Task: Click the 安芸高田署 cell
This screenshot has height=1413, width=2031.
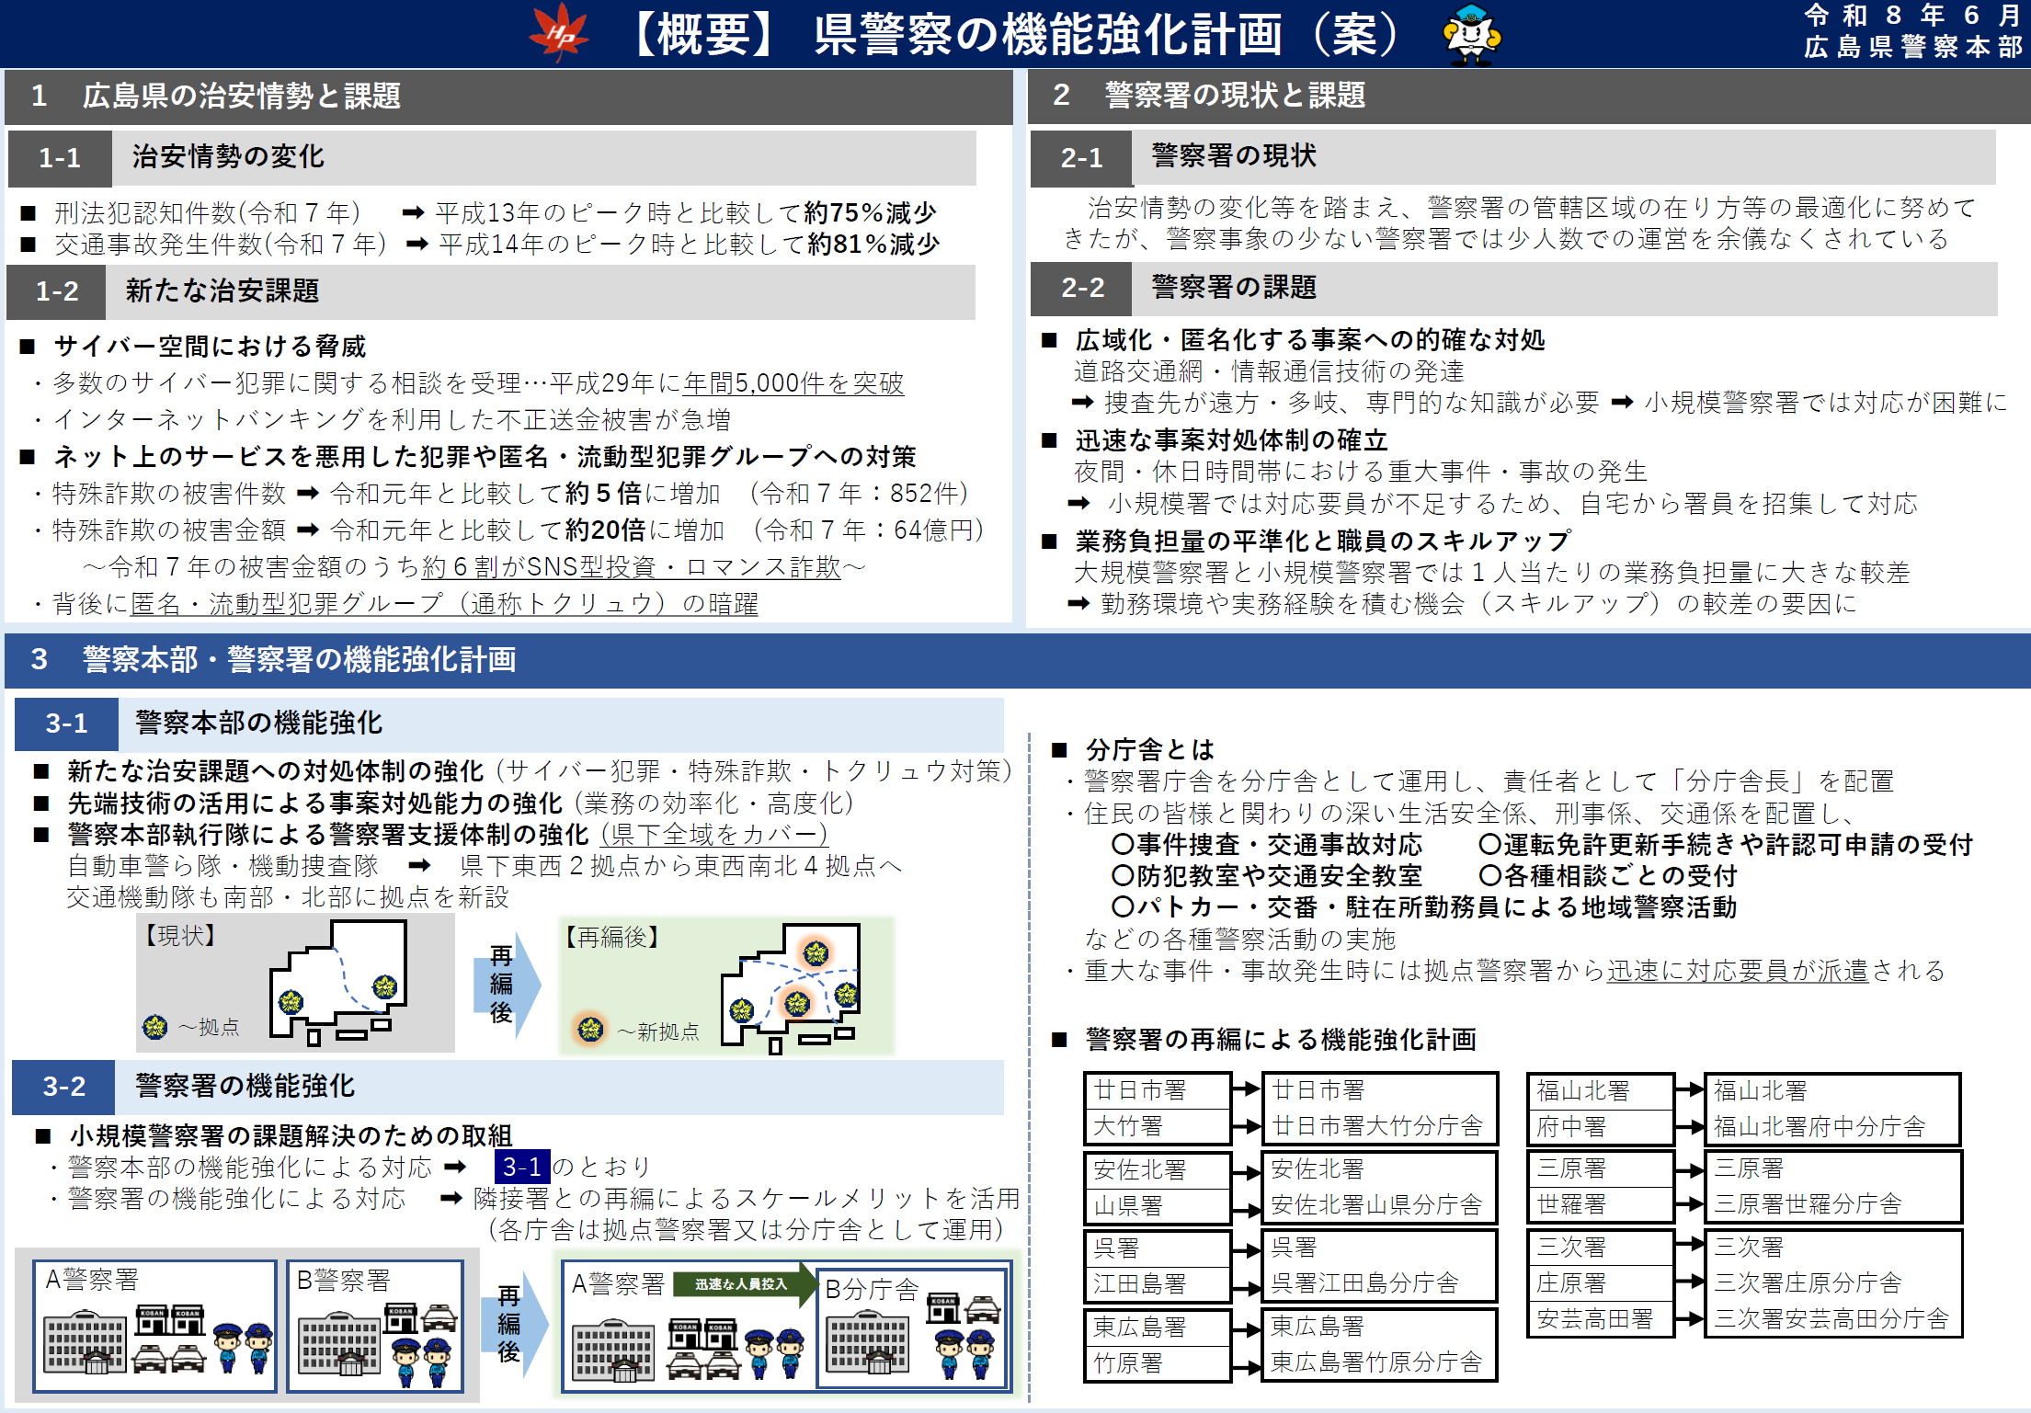Action: (1601, 1319)
